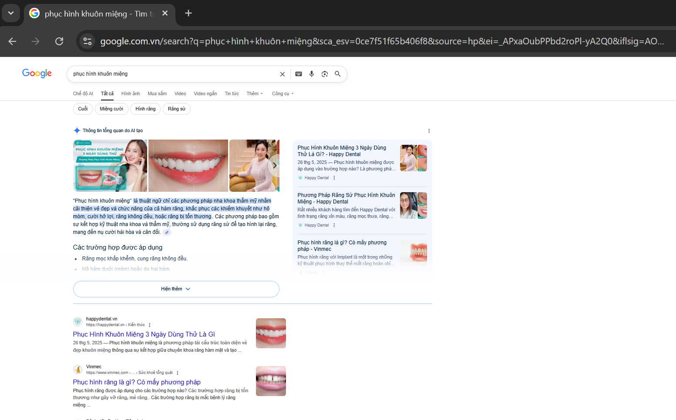Select the URL in the address bar
This screenshot has width=676, height=420.
382,41
